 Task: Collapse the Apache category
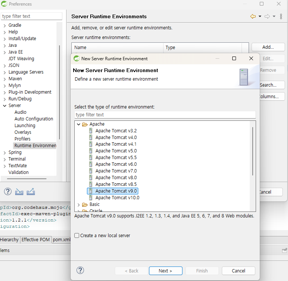[x=79, y=125]
